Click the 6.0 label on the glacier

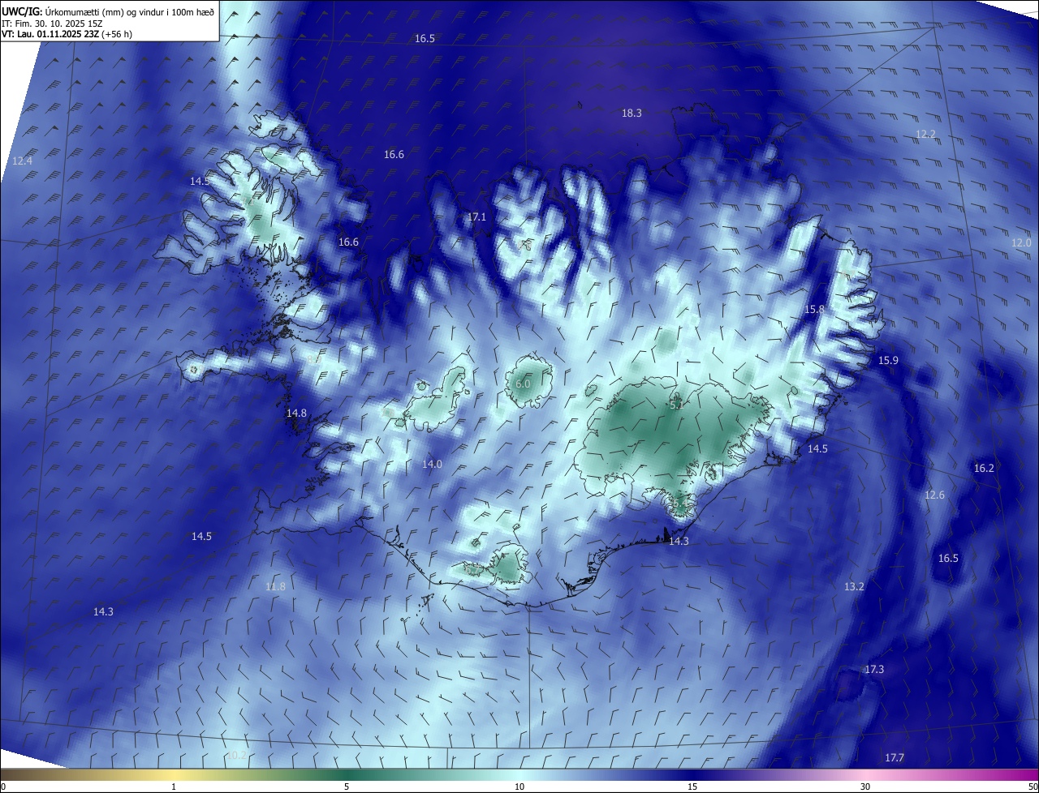(x=523, y=384)
